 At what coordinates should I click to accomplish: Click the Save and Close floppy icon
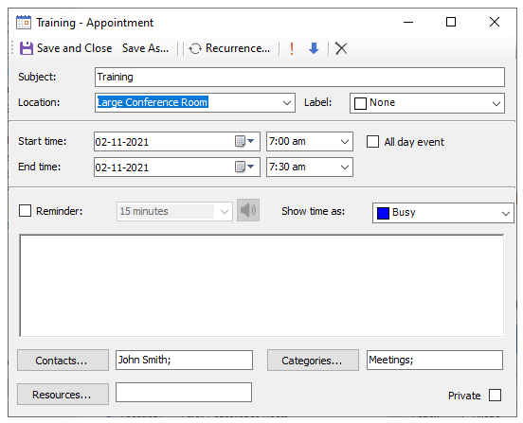(x=26, y=48)
